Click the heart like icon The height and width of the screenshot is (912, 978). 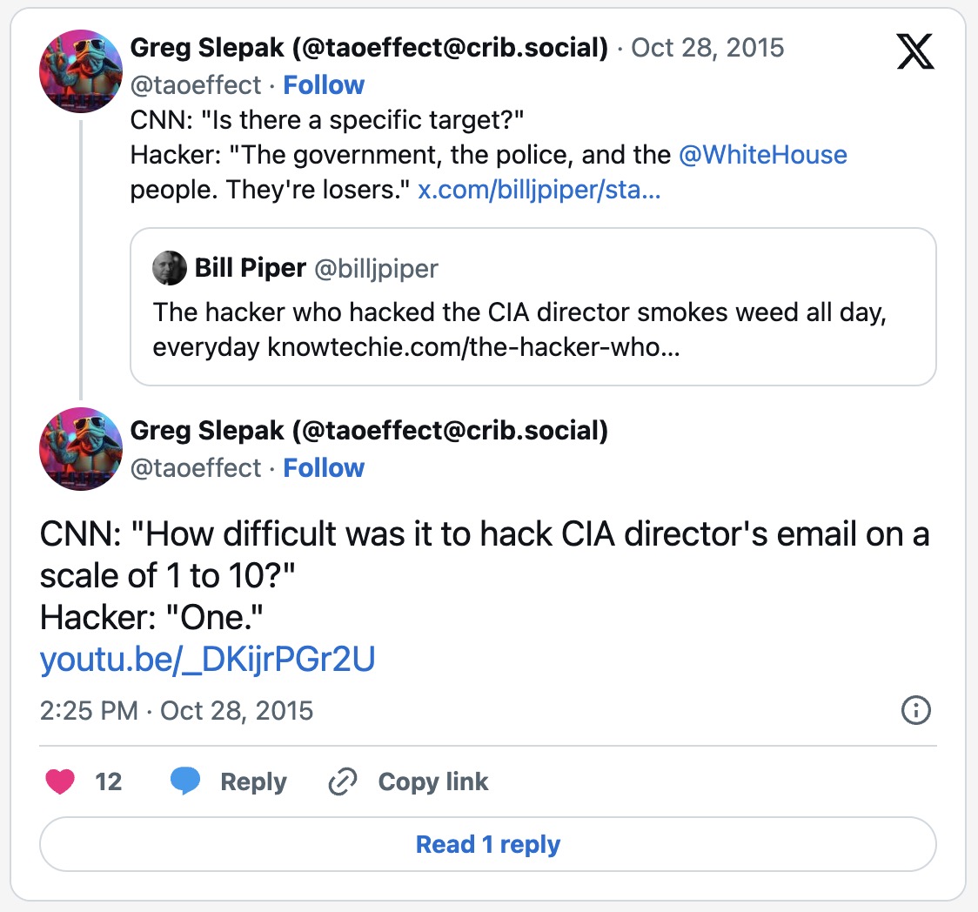(x=60, y=781)
